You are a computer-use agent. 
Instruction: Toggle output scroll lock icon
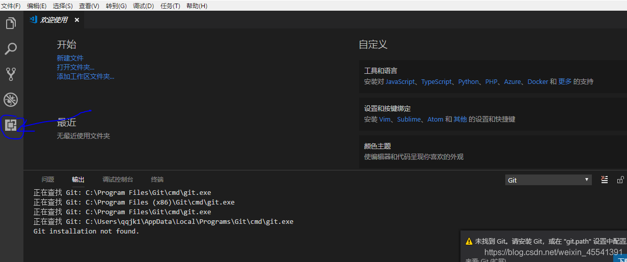click(x=620, y=180)
